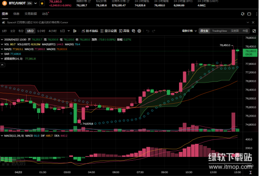Viewport: 259px width, 176px height.
Task: Select the 原生版 native chart mode
Action: [204, 31]
